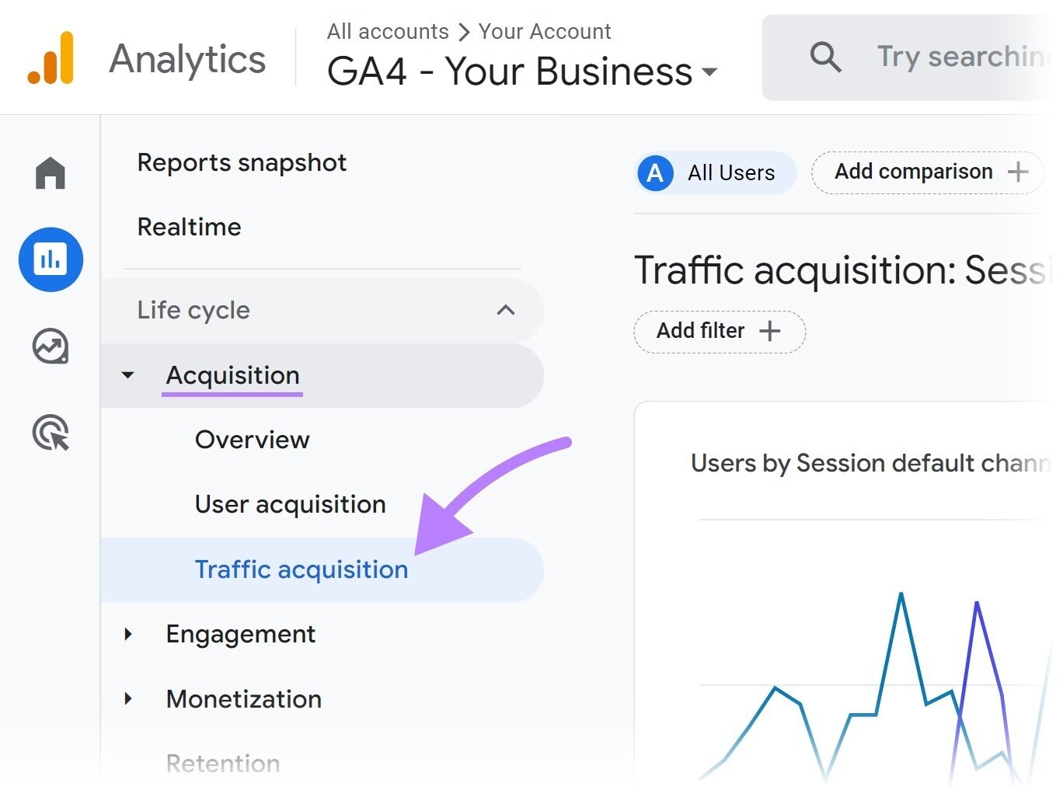1063x797 pixels.
Task: Click the All Users avatar icon
Action: pos(655,172)
